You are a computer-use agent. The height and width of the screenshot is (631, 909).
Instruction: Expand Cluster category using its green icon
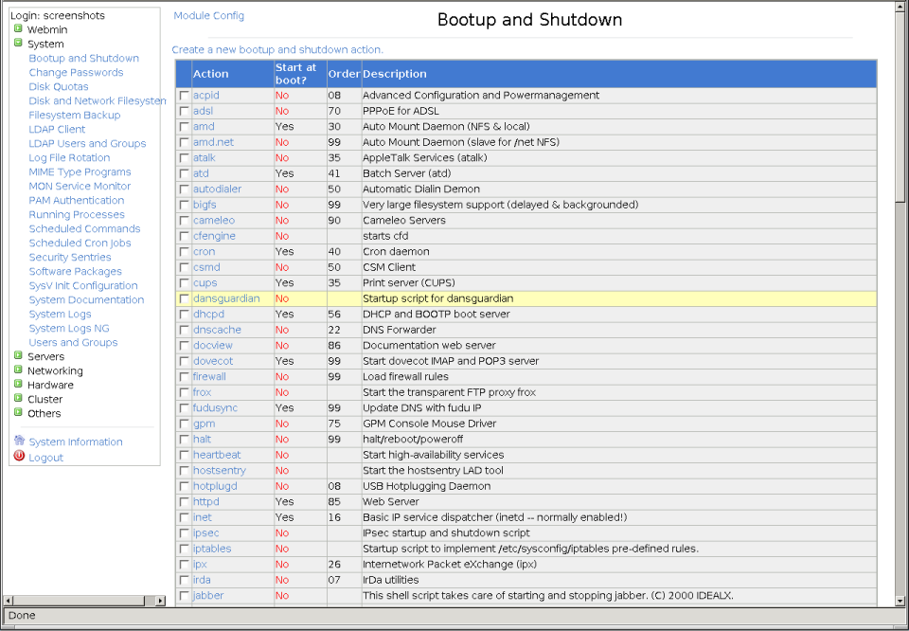18,399
